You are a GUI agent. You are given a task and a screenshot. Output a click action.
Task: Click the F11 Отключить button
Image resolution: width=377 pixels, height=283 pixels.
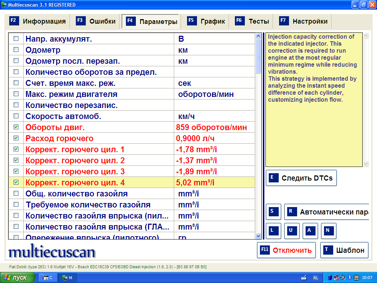click(x=286, y=250)
